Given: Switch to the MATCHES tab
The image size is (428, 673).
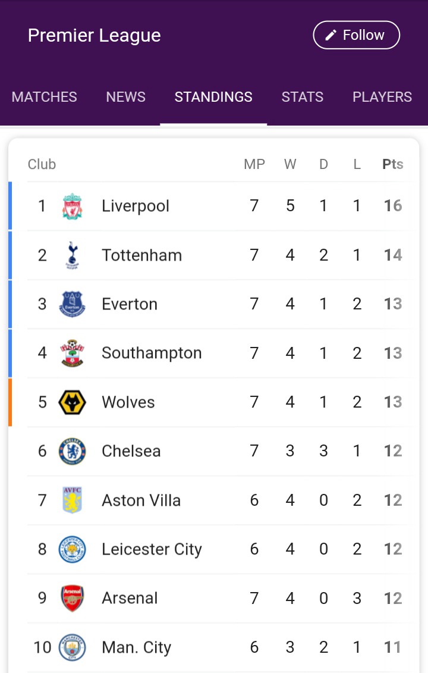Looking at the screenshot, I should coord(45,97).
